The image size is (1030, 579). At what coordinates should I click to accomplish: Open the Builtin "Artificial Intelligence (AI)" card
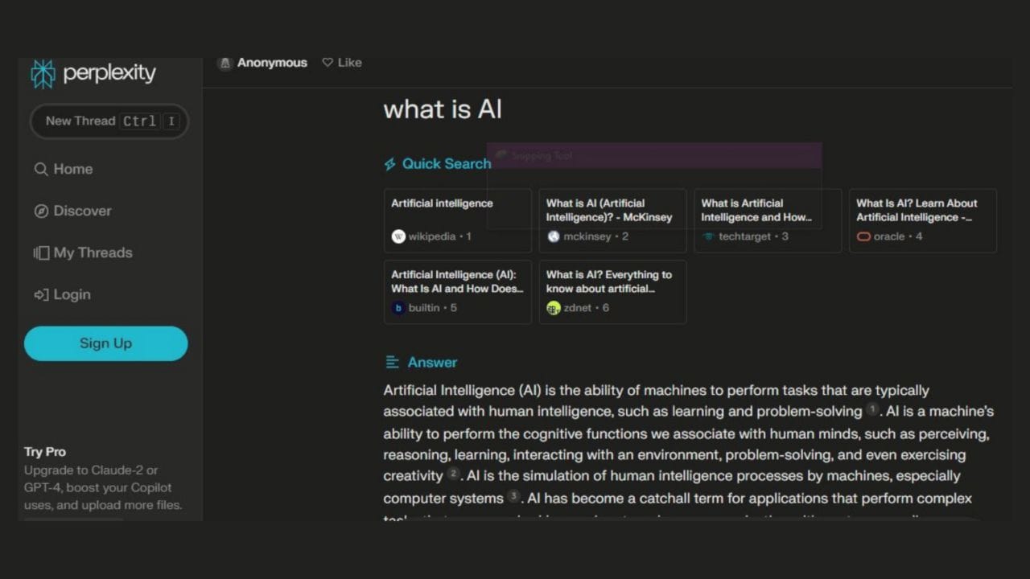point(457,282)
